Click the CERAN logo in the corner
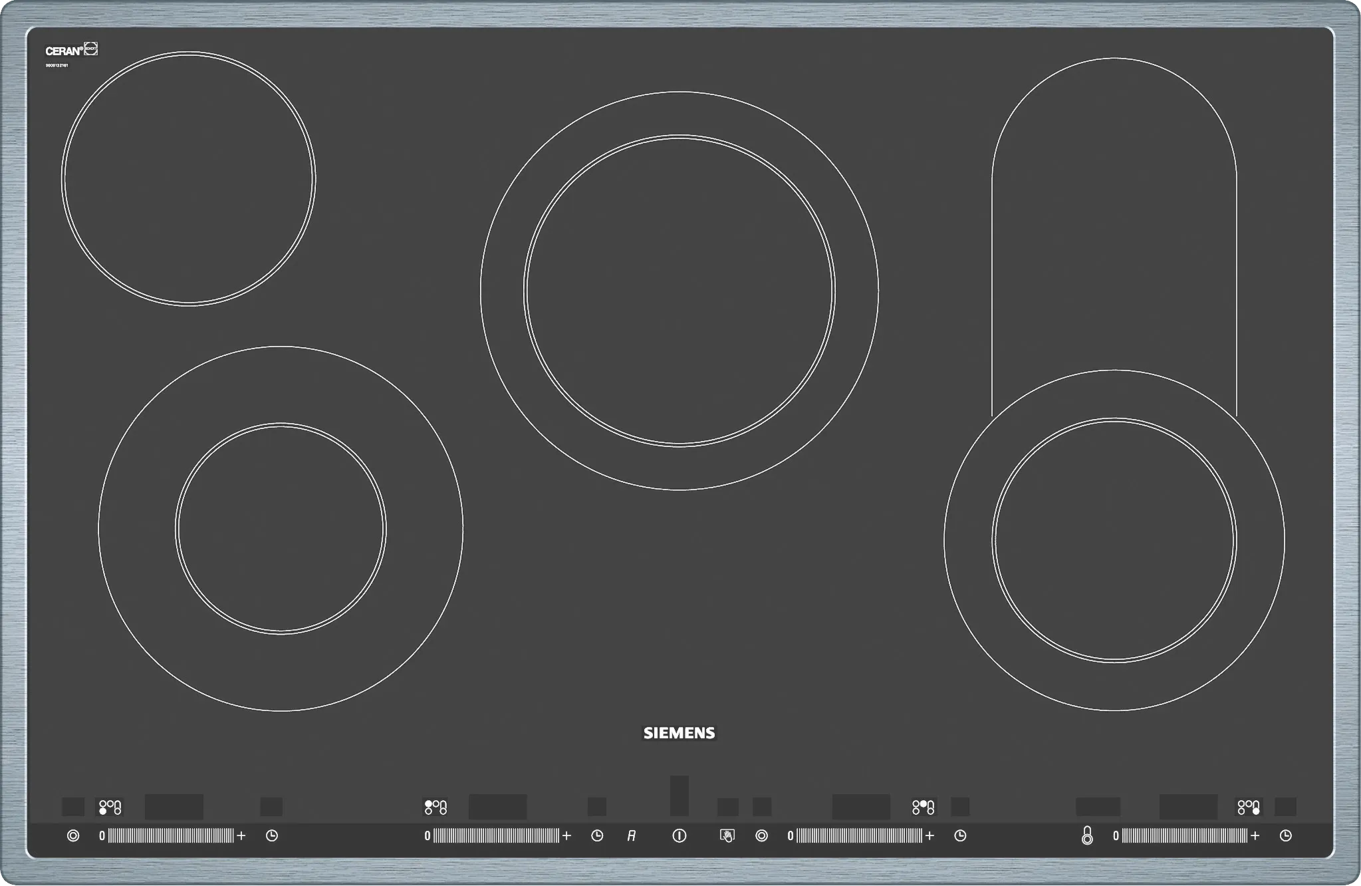 point(71,50)
